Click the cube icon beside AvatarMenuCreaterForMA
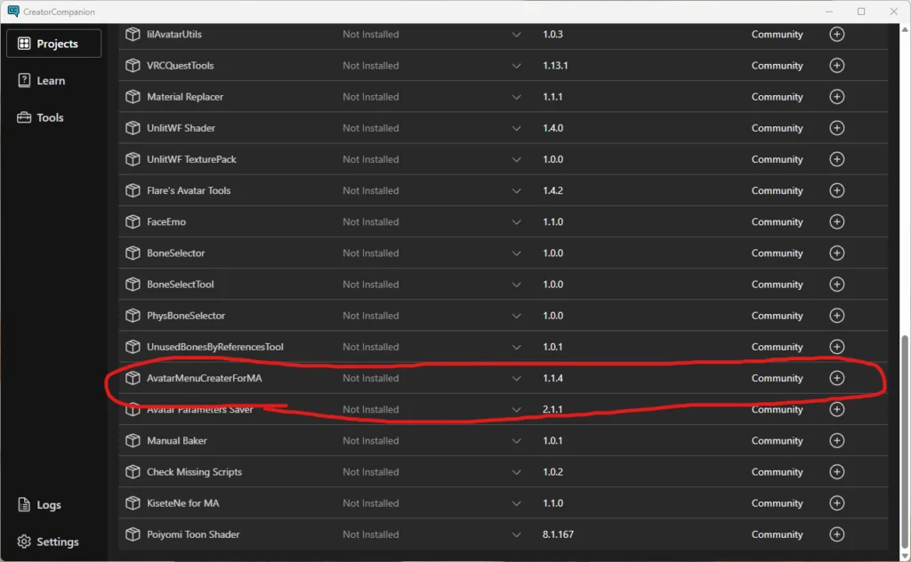 (x=133, y=378)
